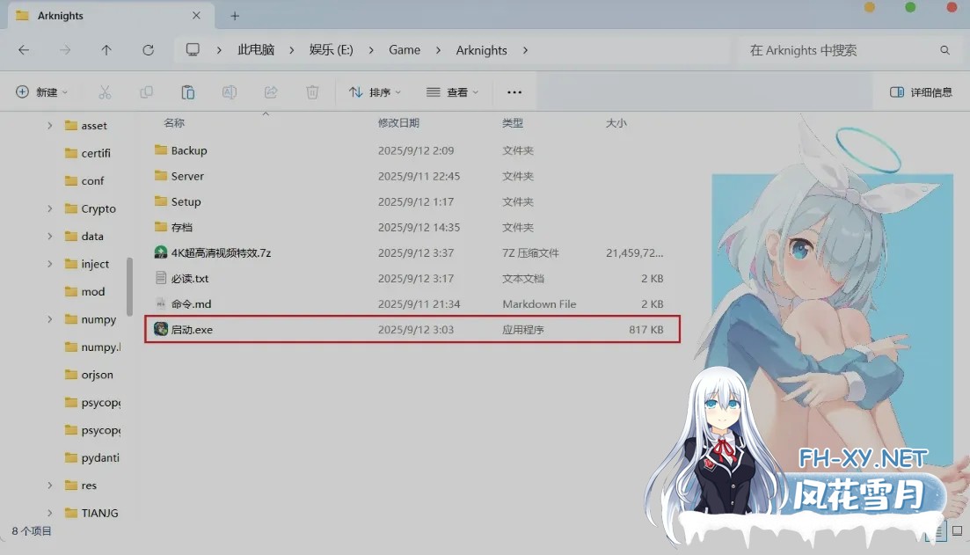Open the 此电脑 breadcrumb item
Viewport: 970px width, 555px height.
255,50
